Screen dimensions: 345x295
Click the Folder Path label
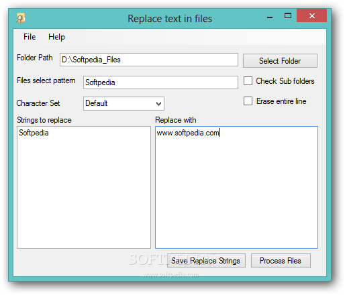tap(35, 58)
